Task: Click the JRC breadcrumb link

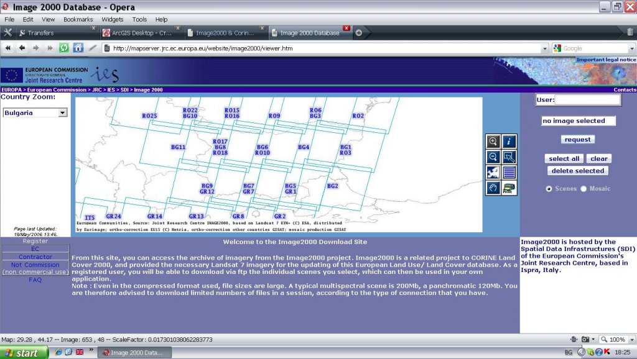Action: [x=96, y=89]
